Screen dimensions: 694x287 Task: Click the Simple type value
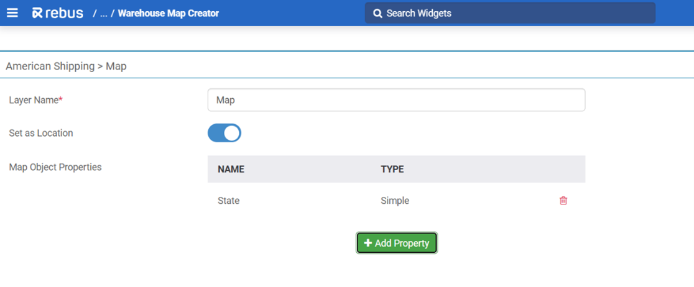[x=395, y=201]
